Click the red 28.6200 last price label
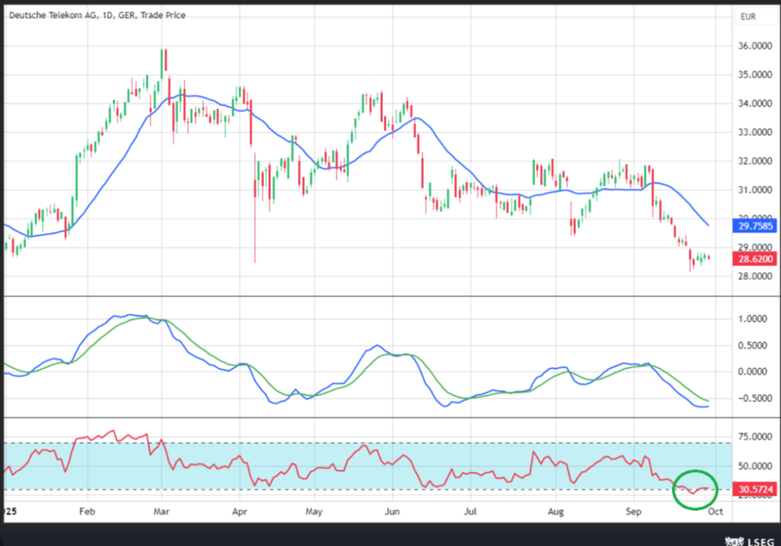 [x=755, y=259]
